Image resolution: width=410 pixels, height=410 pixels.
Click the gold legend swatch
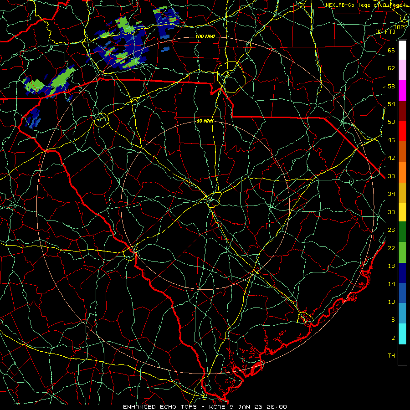[402, 193]
